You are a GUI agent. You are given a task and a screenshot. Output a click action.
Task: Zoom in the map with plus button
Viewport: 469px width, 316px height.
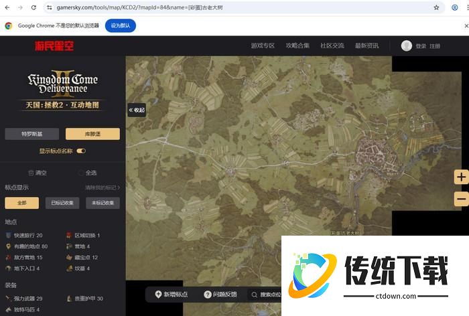[x=461, y=177]
